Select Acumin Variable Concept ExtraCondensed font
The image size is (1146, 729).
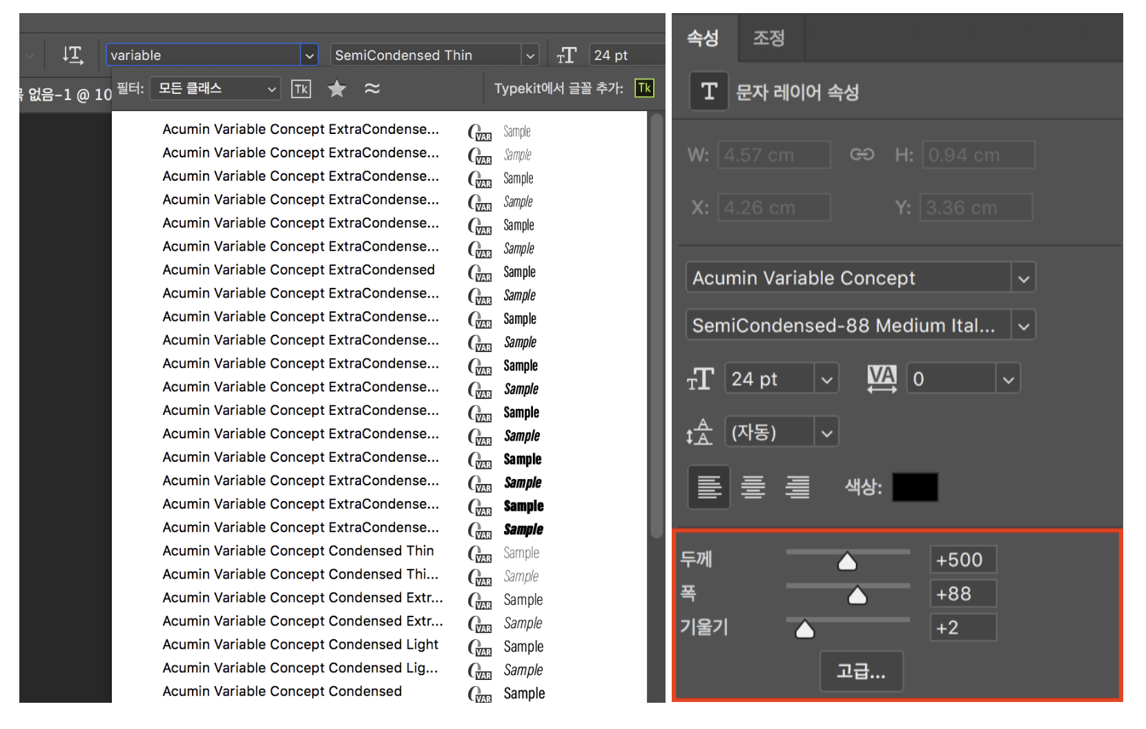[x=299, y=270]
